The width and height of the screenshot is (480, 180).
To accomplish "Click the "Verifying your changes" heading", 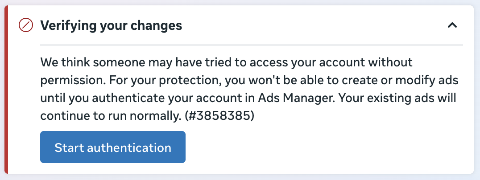I will [111, 26].
